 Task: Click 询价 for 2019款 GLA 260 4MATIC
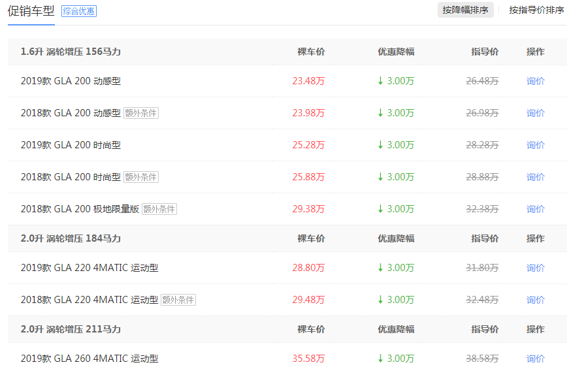[x=536, y=359]
